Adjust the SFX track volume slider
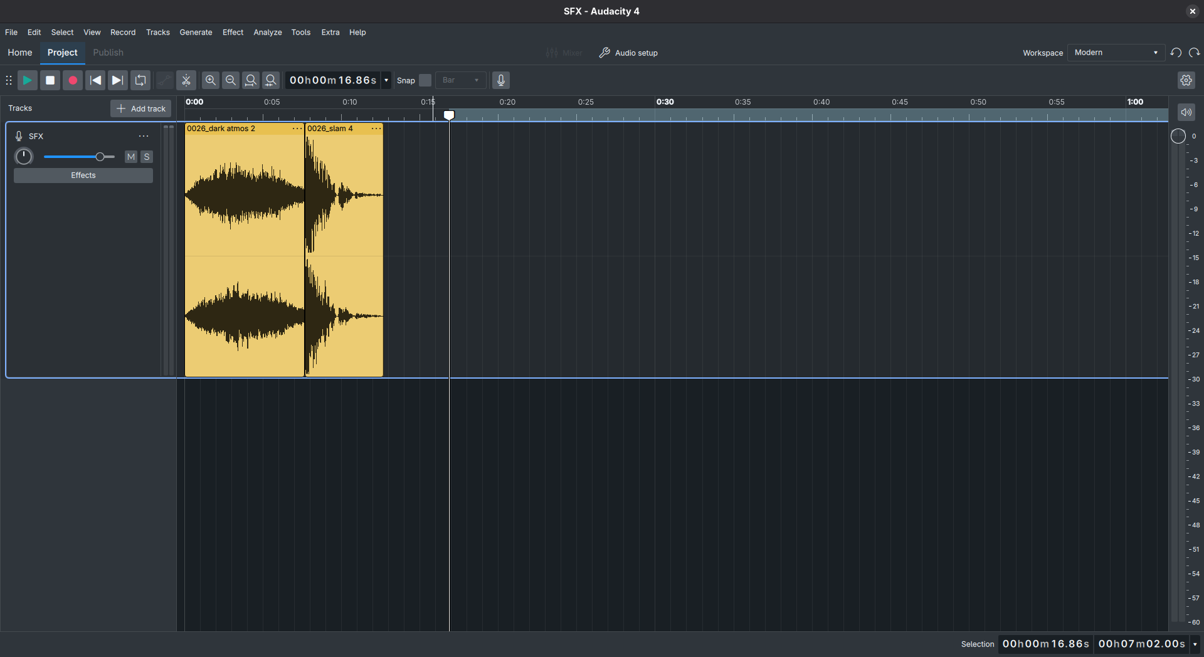 point(100,157)
